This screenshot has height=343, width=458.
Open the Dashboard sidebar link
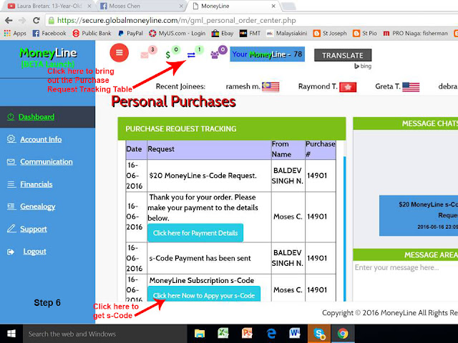coord(36,117)
